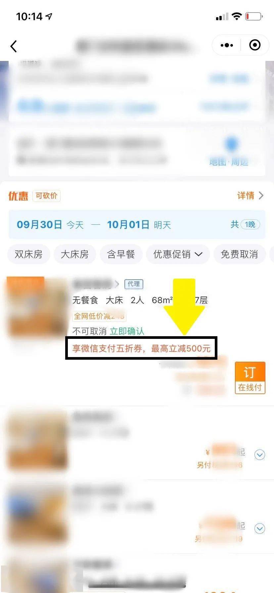
Task: Tap the back arrow icon
Action: click(14, 46)
